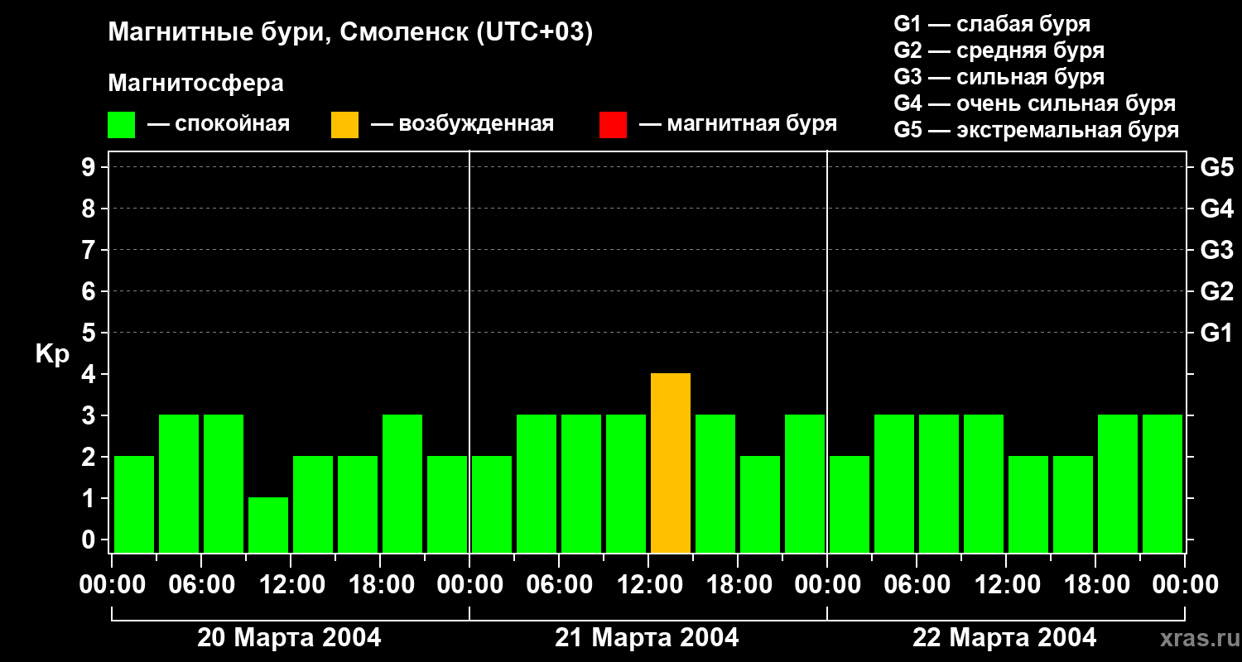Viewport: 1242px width, 662px height.
Task: Select the shortest green bar on 20 March
Action: [x=268, y=525]
